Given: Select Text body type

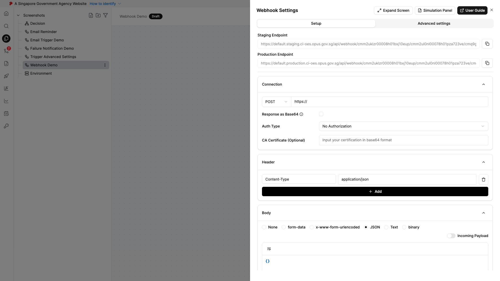Looking at the screenshot, I should click(386, 227).
